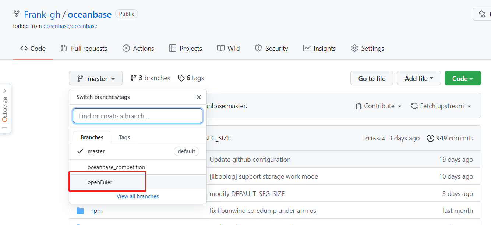
Task: Open the rpm folder
Action: tap(97, 211)
